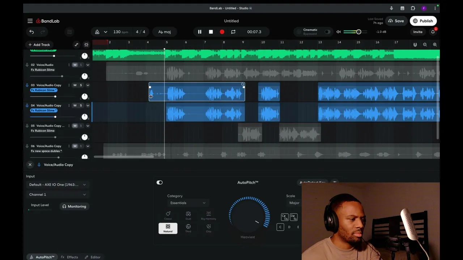The image size is (463, 260).
Task: Open the Input device dropdown
Action: [58, 185]
